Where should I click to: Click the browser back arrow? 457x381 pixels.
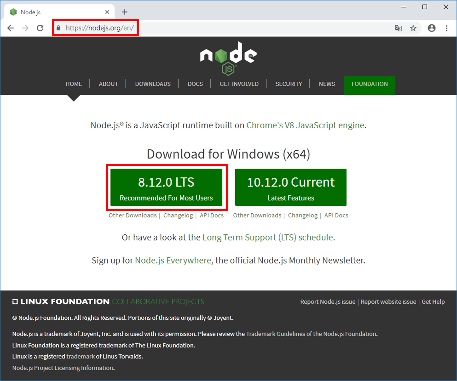[11, 28]
